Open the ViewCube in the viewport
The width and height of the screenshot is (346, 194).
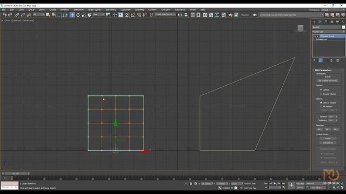click(x=301, y=28)
